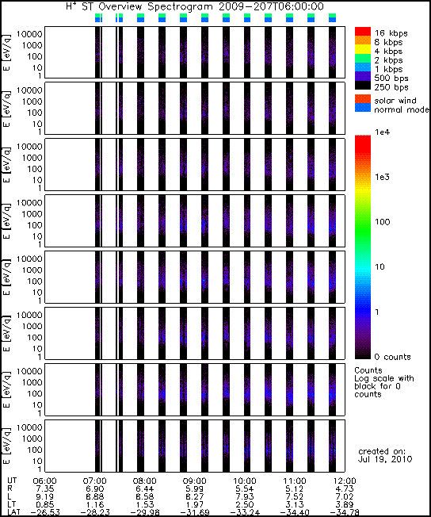
Task: Click the R value 6.44
Action: pos(144,489)
